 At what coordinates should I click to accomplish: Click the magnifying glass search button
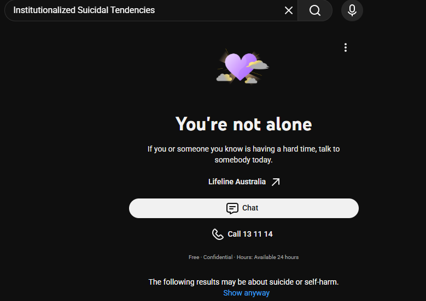[315, 10]
